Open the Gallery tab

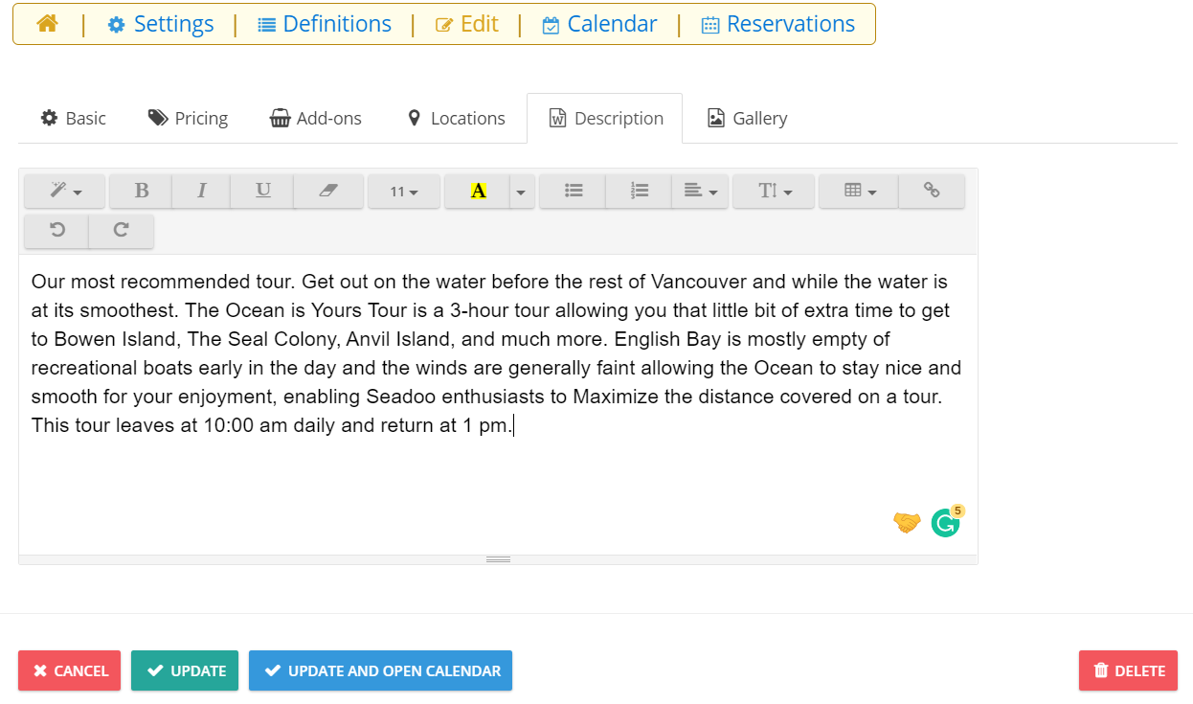click(747, 118)
